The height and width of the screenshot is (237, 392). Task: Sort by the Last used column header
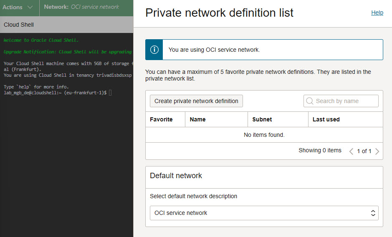pyautogui.click(x=326, y=119)
